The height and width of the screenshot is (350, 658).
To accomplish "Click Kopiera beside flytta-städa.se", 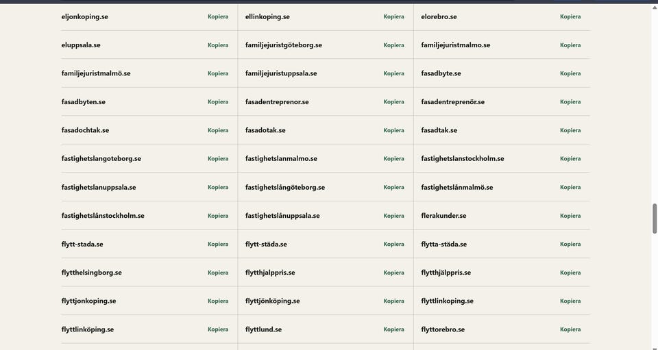I will (x=570, y=244).
